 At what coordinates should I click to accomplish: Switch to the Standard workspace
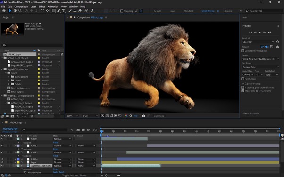[x=188, y=11]
